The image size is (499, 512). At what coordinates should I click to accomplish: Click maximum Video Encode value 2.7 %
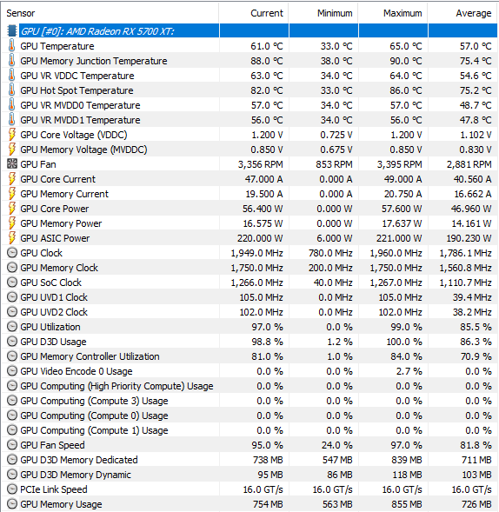tap(409, 371)
